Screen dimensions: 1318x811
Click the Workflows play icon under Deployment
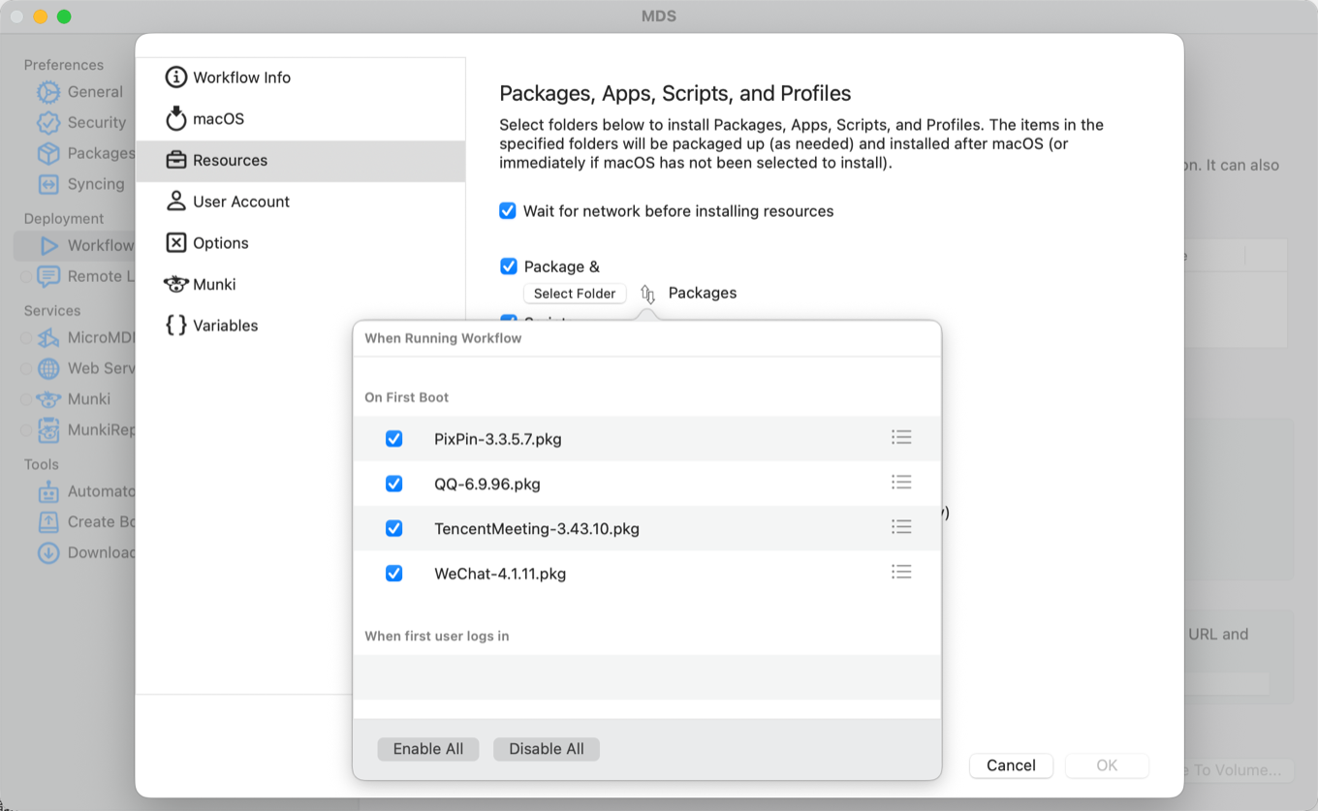click(48, 245)
